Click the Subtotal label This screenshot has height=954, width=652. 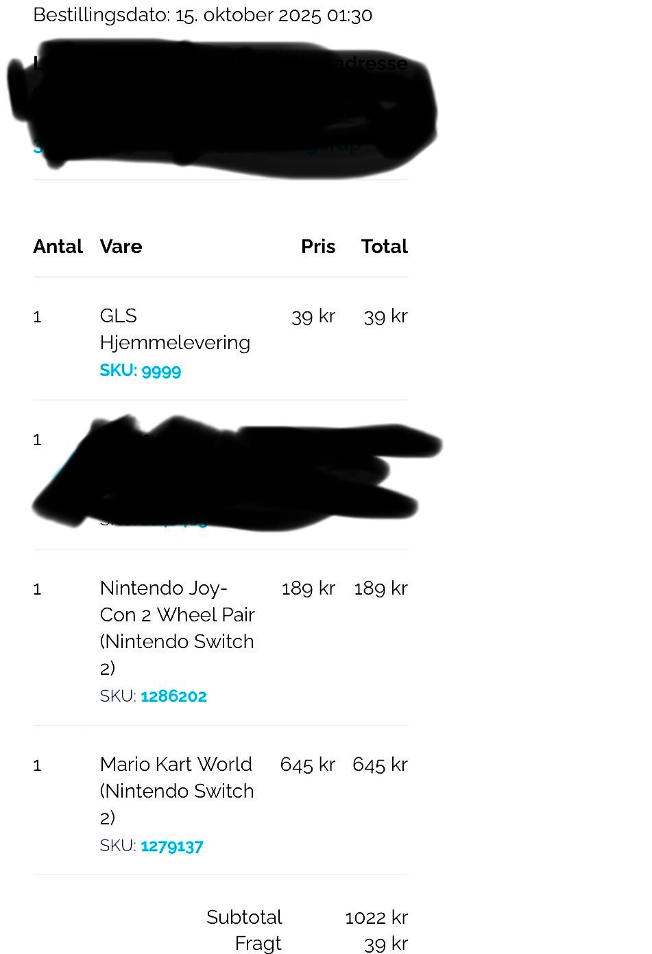[244, 917]
